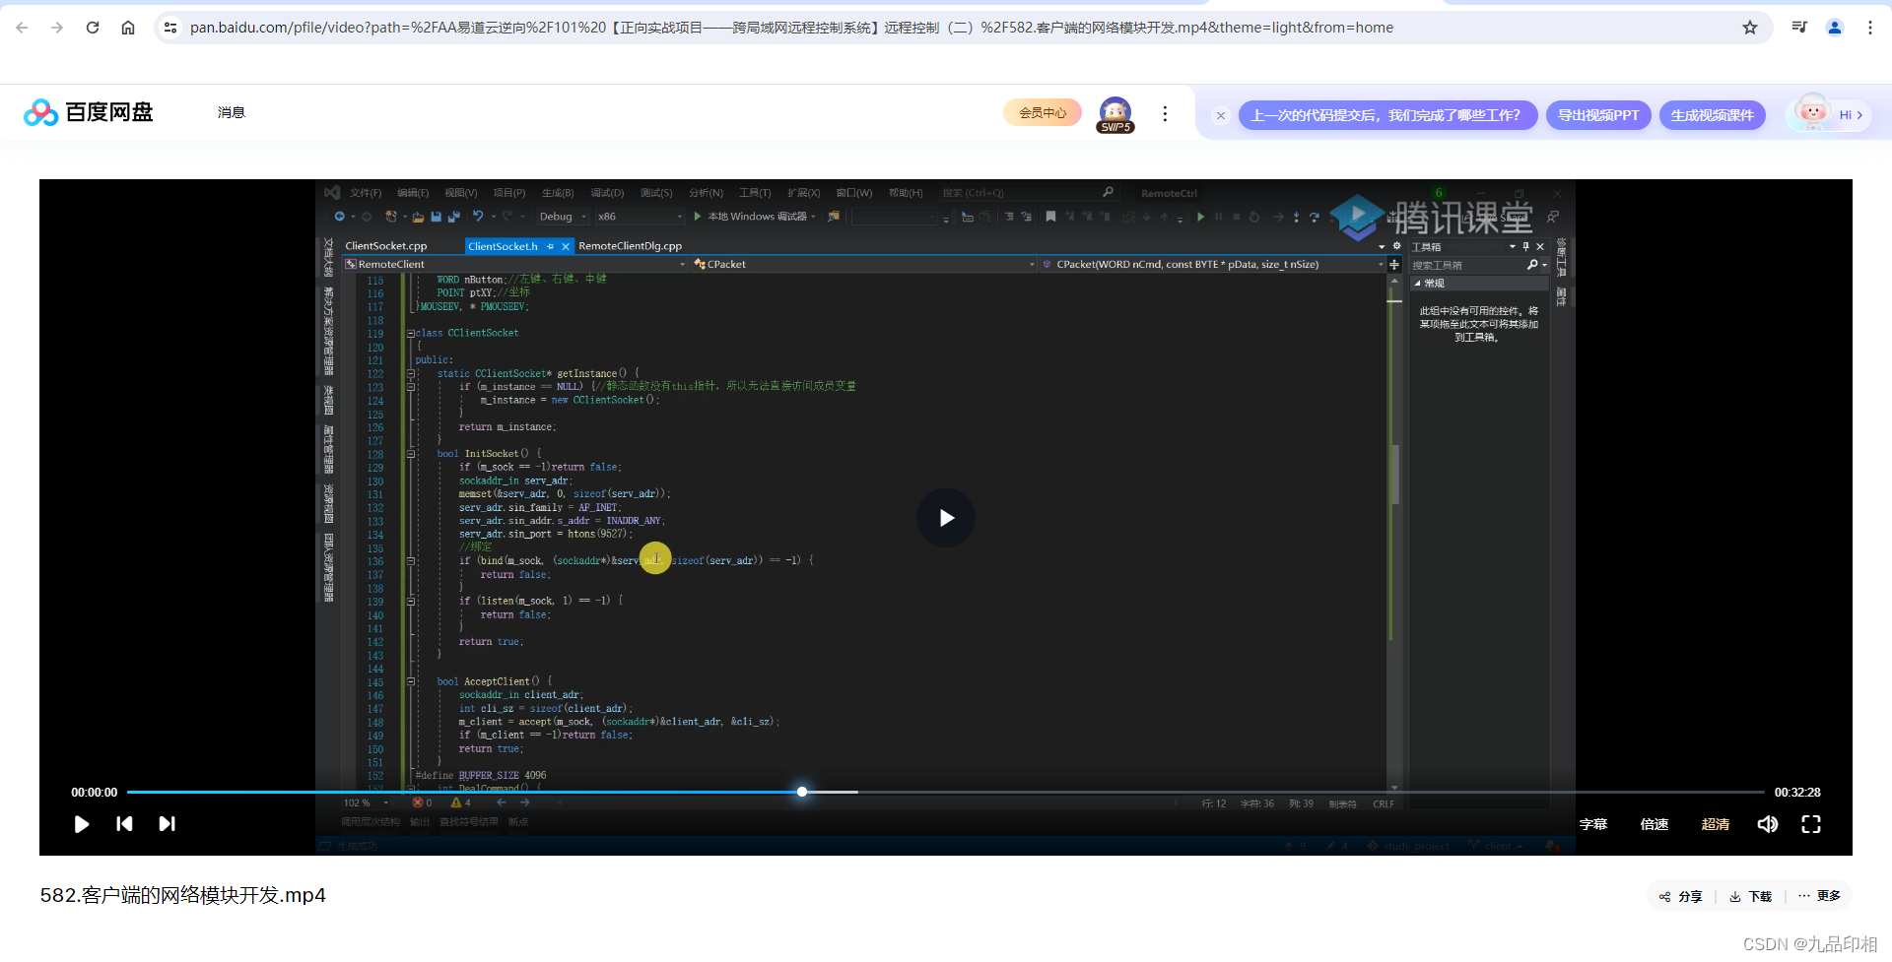Click the 582.客户端的网络模块开发.mp4 title
1892x962 pixels.
pos(182,895)
